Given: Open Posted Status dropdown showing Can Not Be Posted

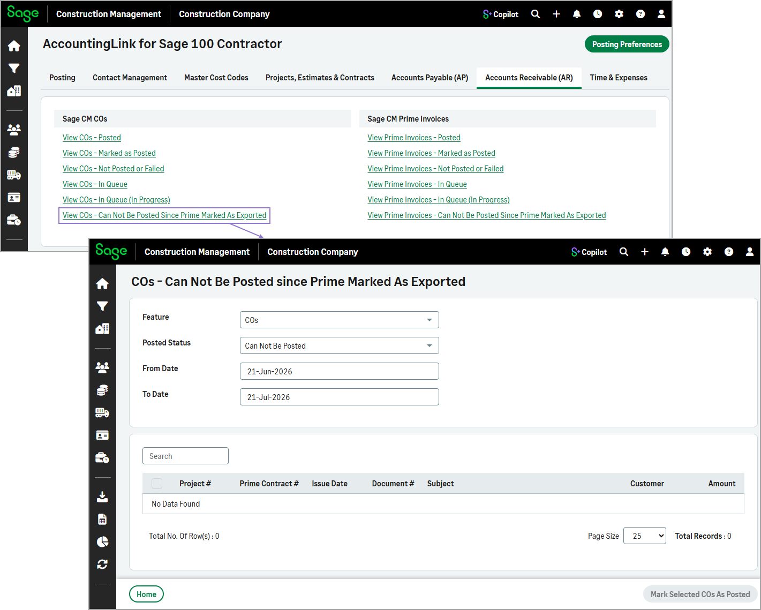Looking at the screenshot, I should (x=340, y=345).
